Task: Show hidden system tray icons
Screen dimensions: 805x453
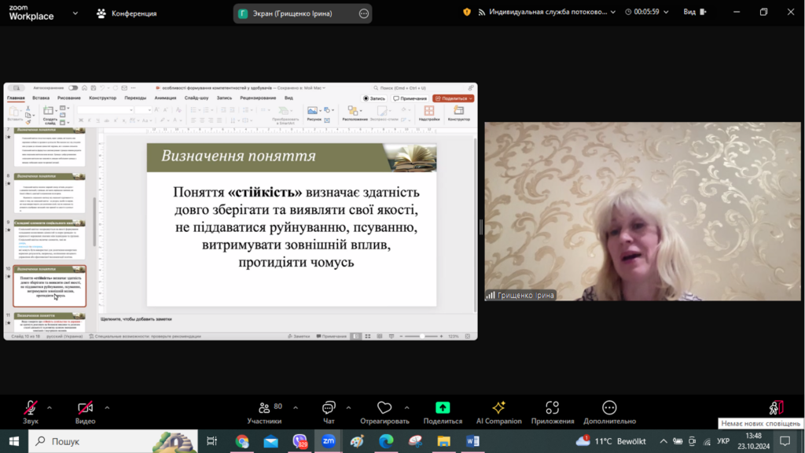Action: pyautogui.click(x=663, y=441)
